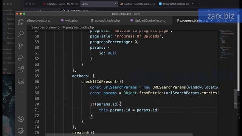The width and height of the screenshot is (242, 136).
Task: Click the views breadcrumb
Action: [x=53, y=27]
